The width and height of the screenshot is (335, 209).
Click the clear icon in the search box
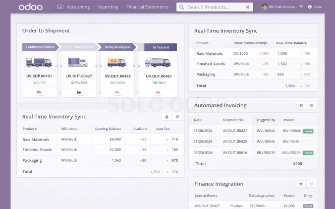(x=248, y=7)
